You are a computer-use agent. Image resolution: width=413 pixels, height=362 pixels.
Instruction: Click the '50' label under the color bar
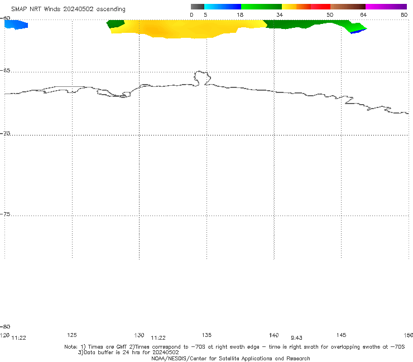click(330, 14)
